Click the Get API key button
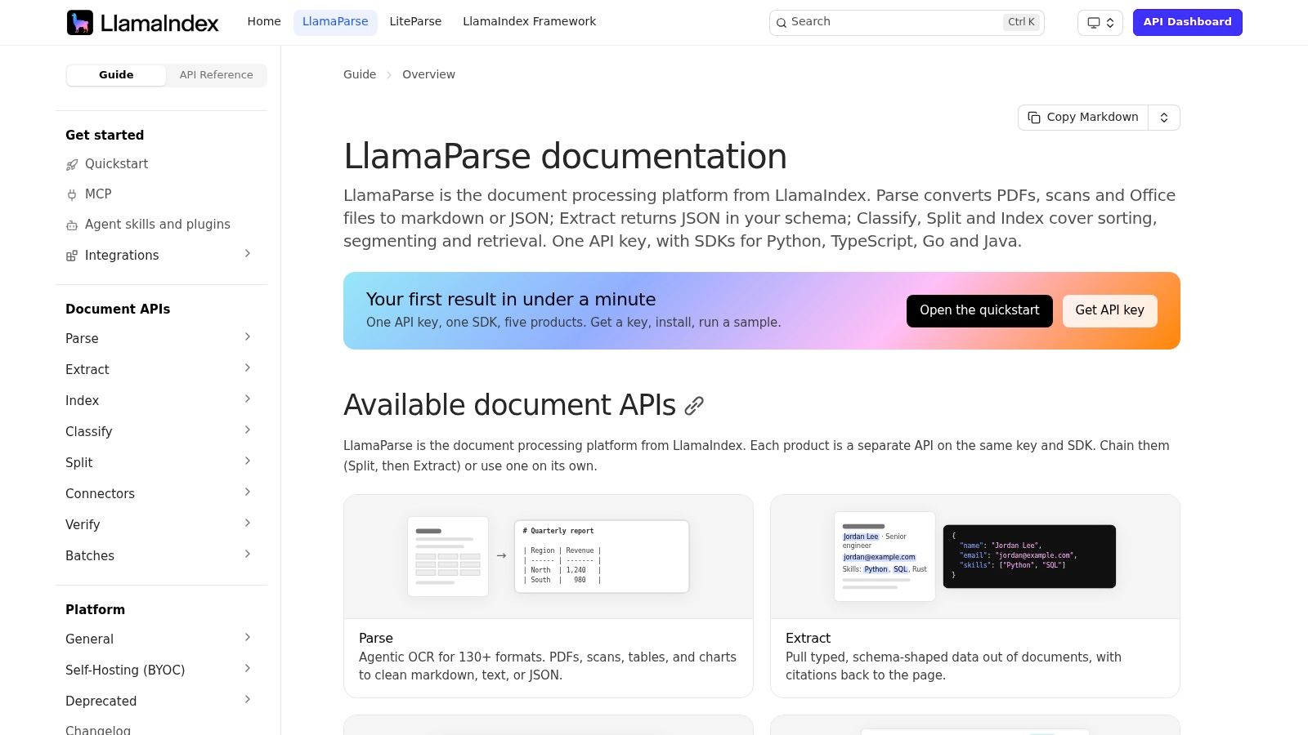Screen dimensions: 1308x735 1109,311
